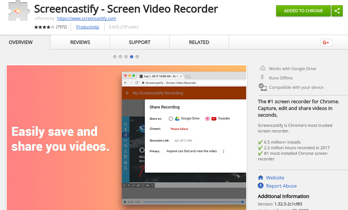Click the ADDED TO CHROME button
Image resolution: width=348 pixels, height=210 pixels.
pos(303,11)
